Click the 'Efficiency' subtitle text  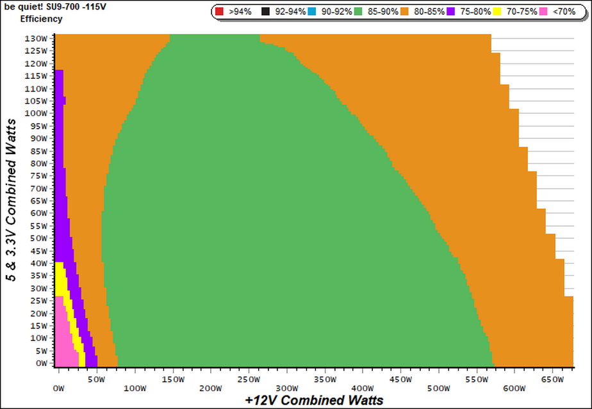point(41,19)
